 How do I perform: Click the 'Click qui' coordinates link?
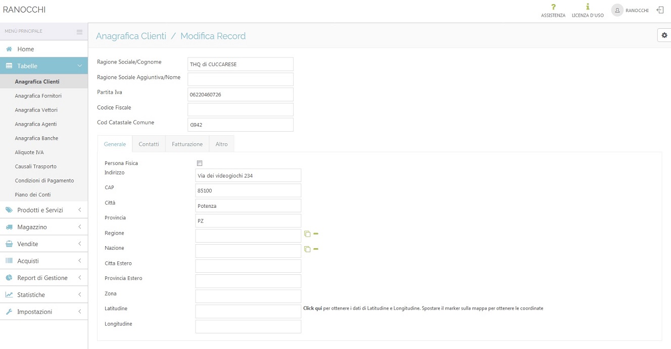312,308
